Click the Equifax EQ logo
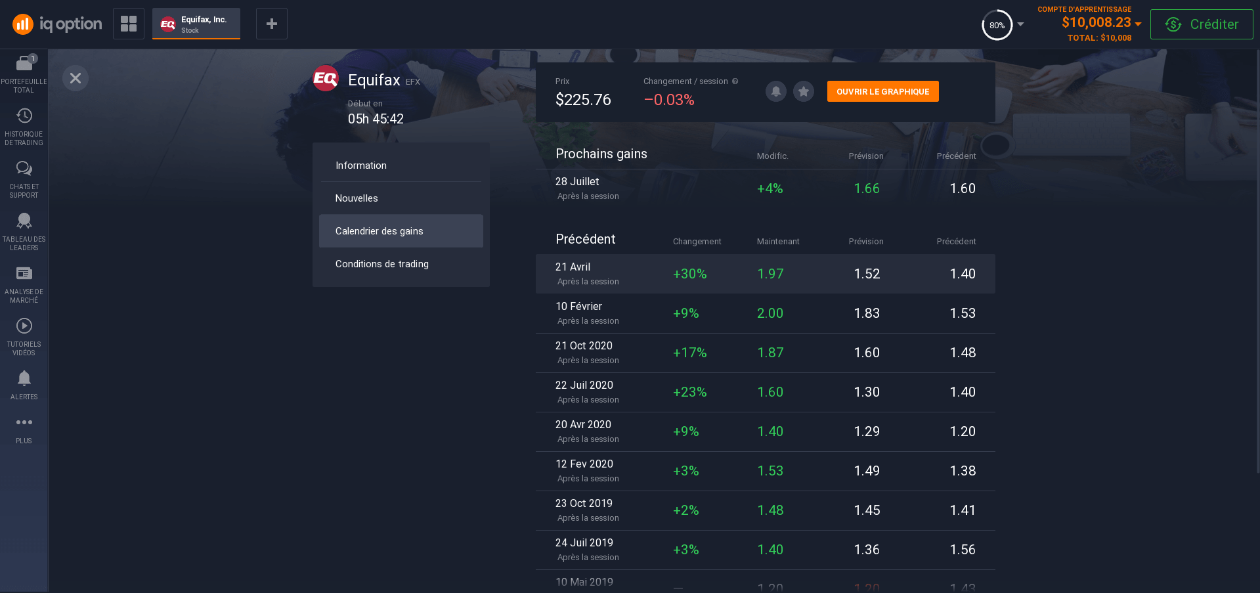Image resolution: width=1260 pixels, height=593 pixels. click(x=326, y=79)
